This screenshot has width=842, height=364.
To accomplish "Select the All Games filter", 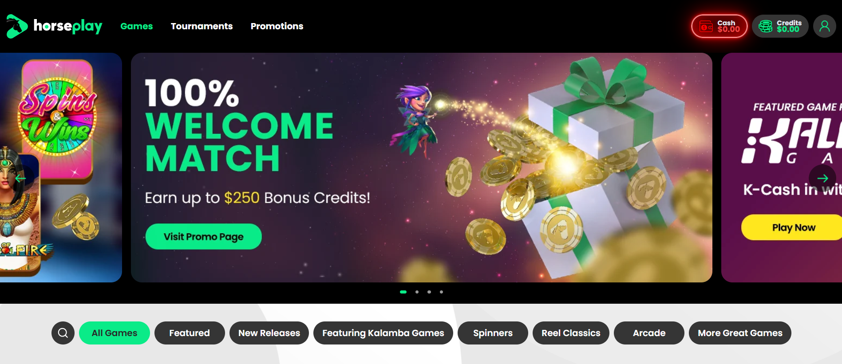I will (115, 333).
